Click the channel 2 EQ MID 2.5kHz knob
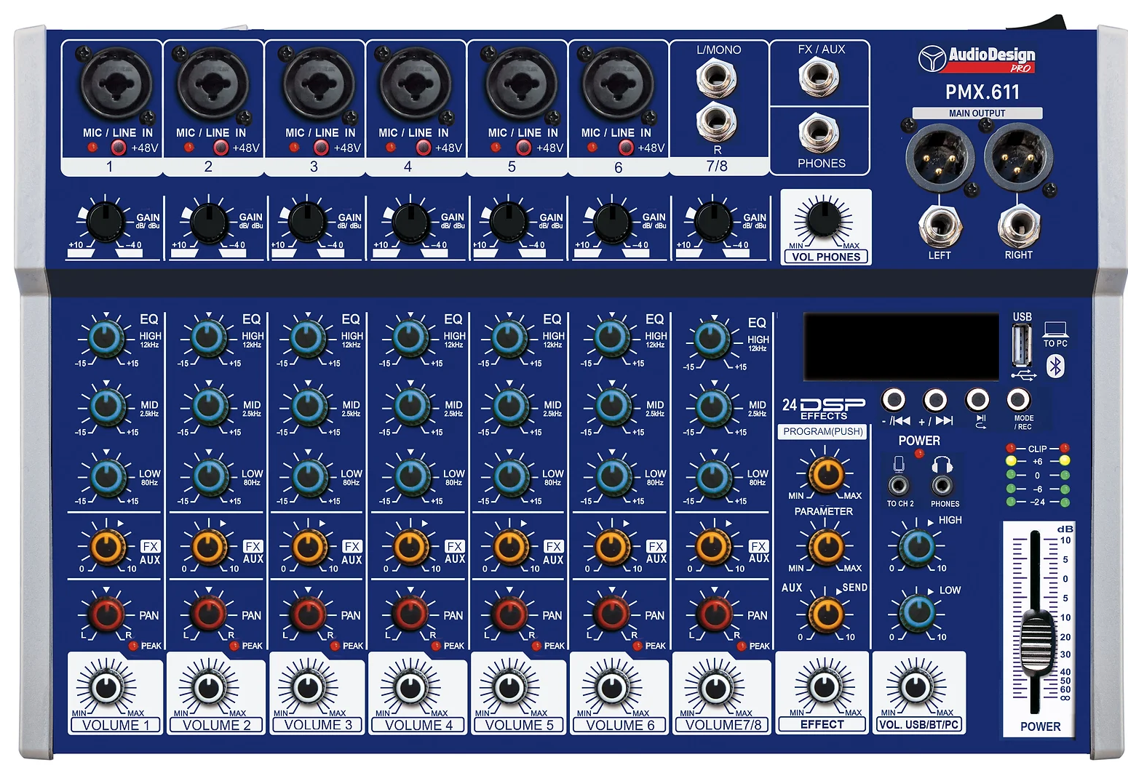 (210, 406)
